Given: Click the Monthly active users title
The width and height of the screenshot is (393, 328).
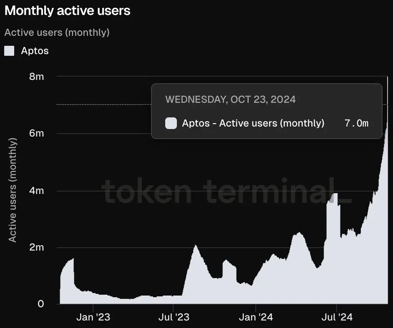Looking at the screenshot, I should 68,11.
